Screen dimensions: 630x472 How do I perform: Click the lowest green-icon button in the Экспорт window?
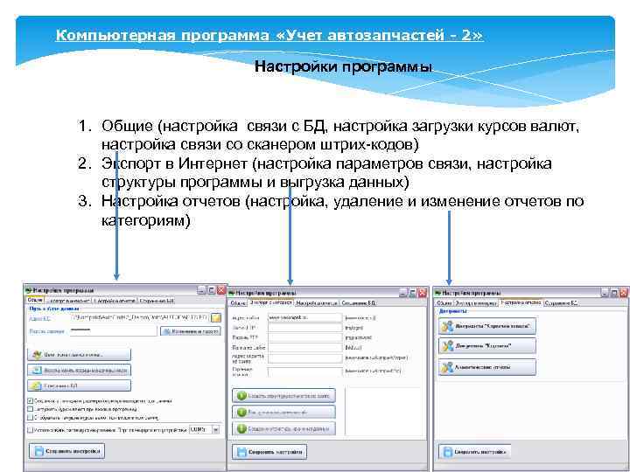click(x=283, y=428)
